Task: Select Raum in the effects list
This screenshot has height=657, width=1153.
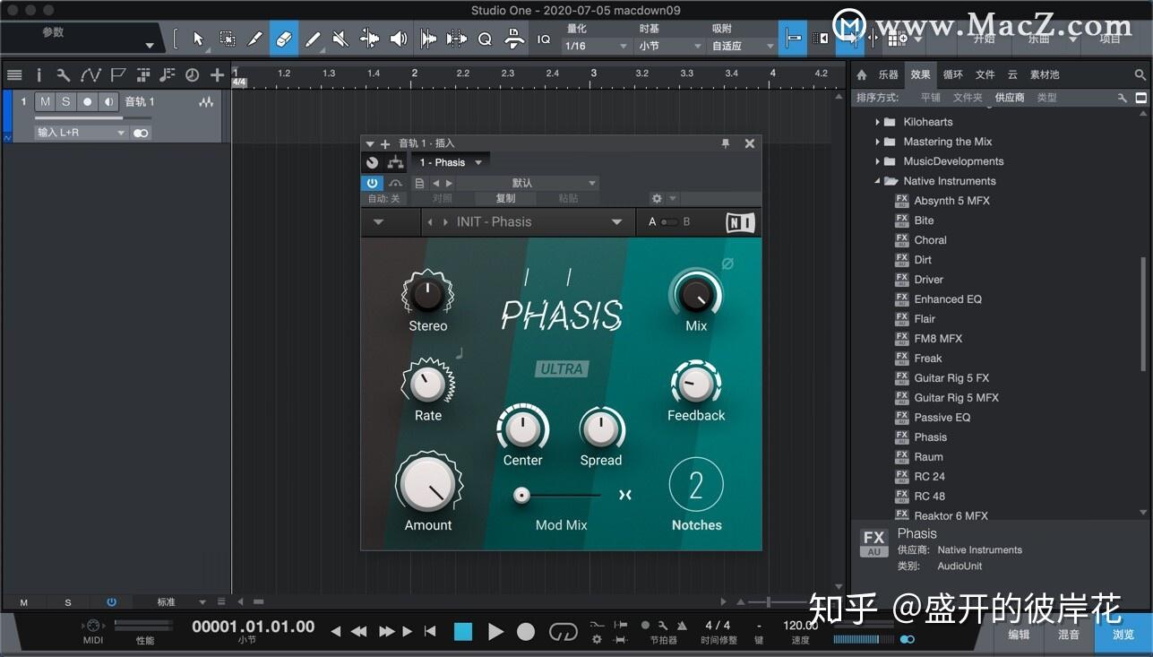Action: coord(928,457)
